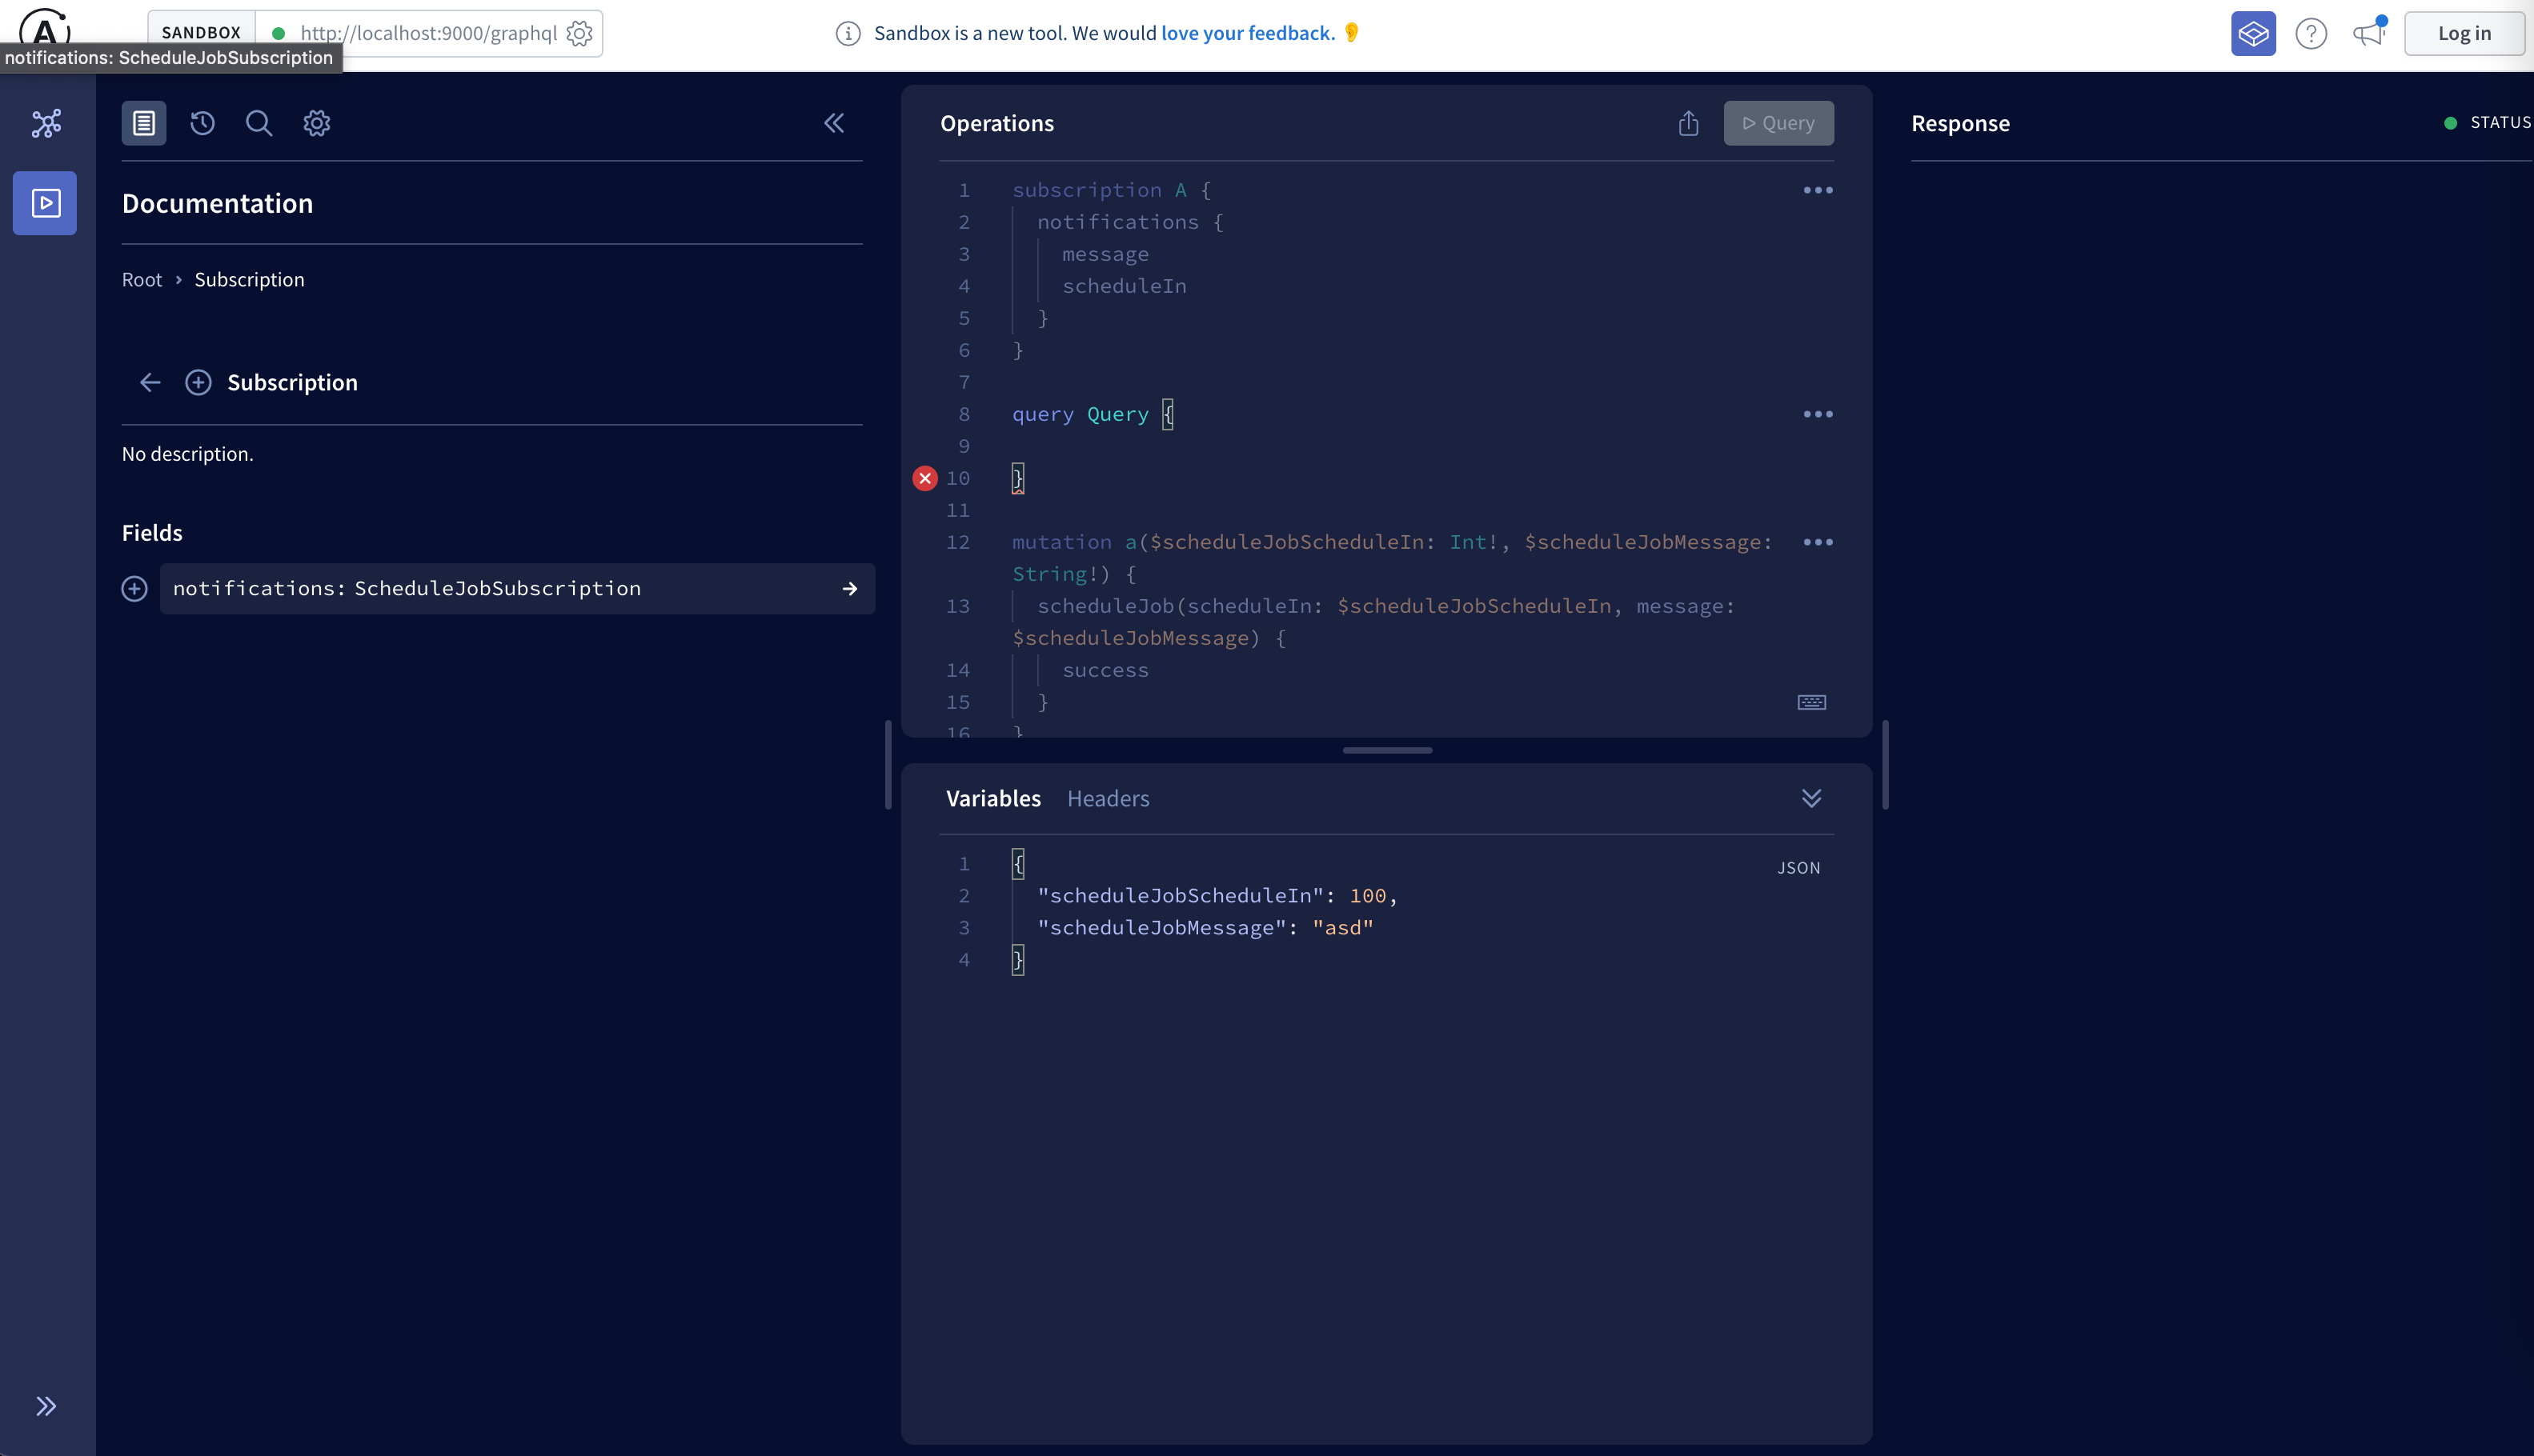The width and height of the screenshot is (2534, 1456).
Task: Run the operation with the Query button
Action: [x=1778, y=122]
